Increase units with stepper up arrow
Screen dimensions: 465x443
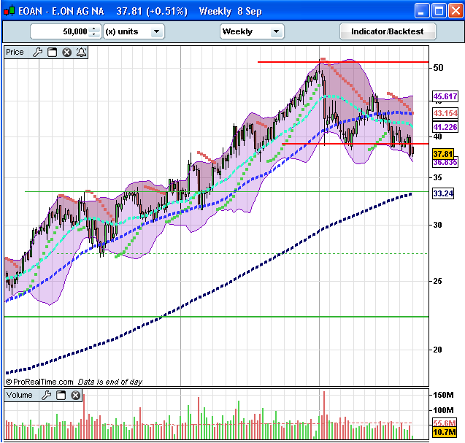click(x=94, y=28)
